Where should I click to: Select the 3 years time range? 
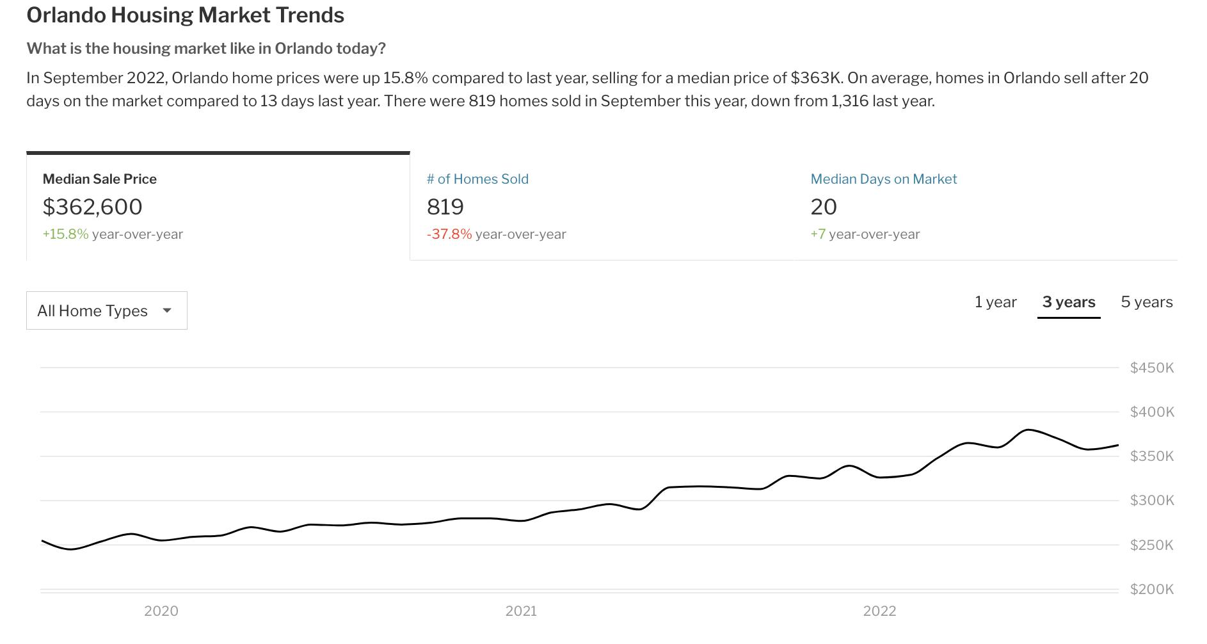point(1068,302)
